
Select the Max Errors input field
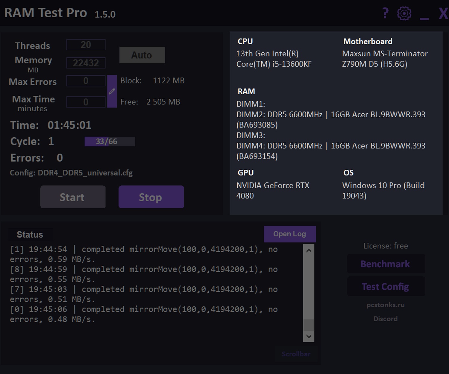coord(86,81)
